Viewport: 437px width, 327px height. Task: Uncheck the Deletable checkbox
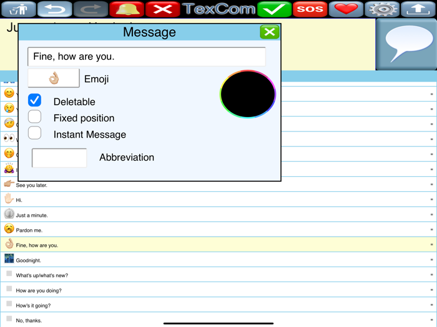[34, 100]
